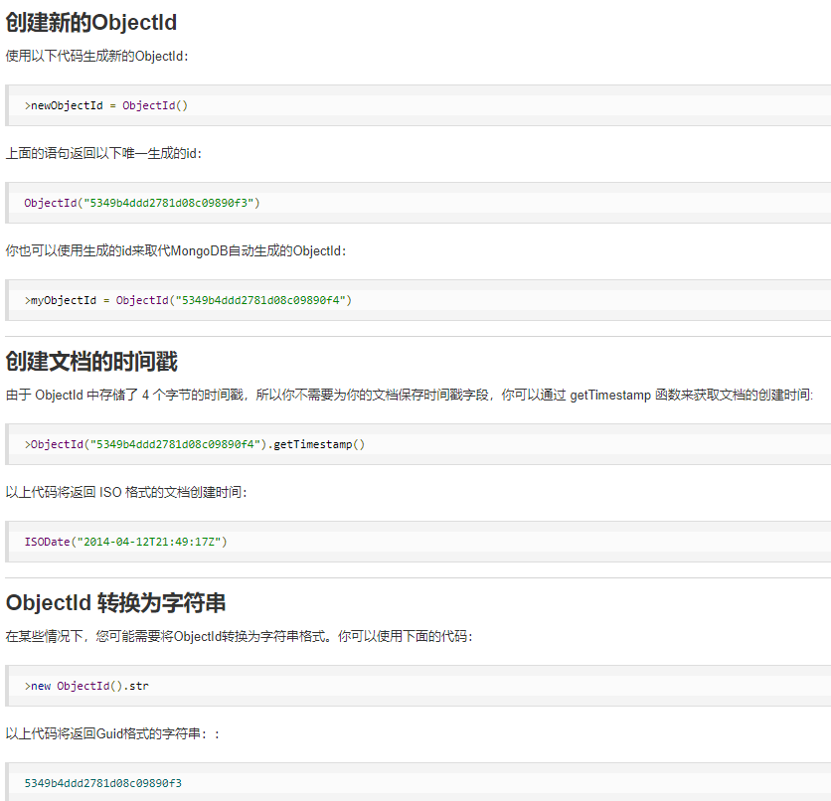The image size is (831, 801).
Task: Click the code line ending with .getTimestamp()
Action: [195, 444]
